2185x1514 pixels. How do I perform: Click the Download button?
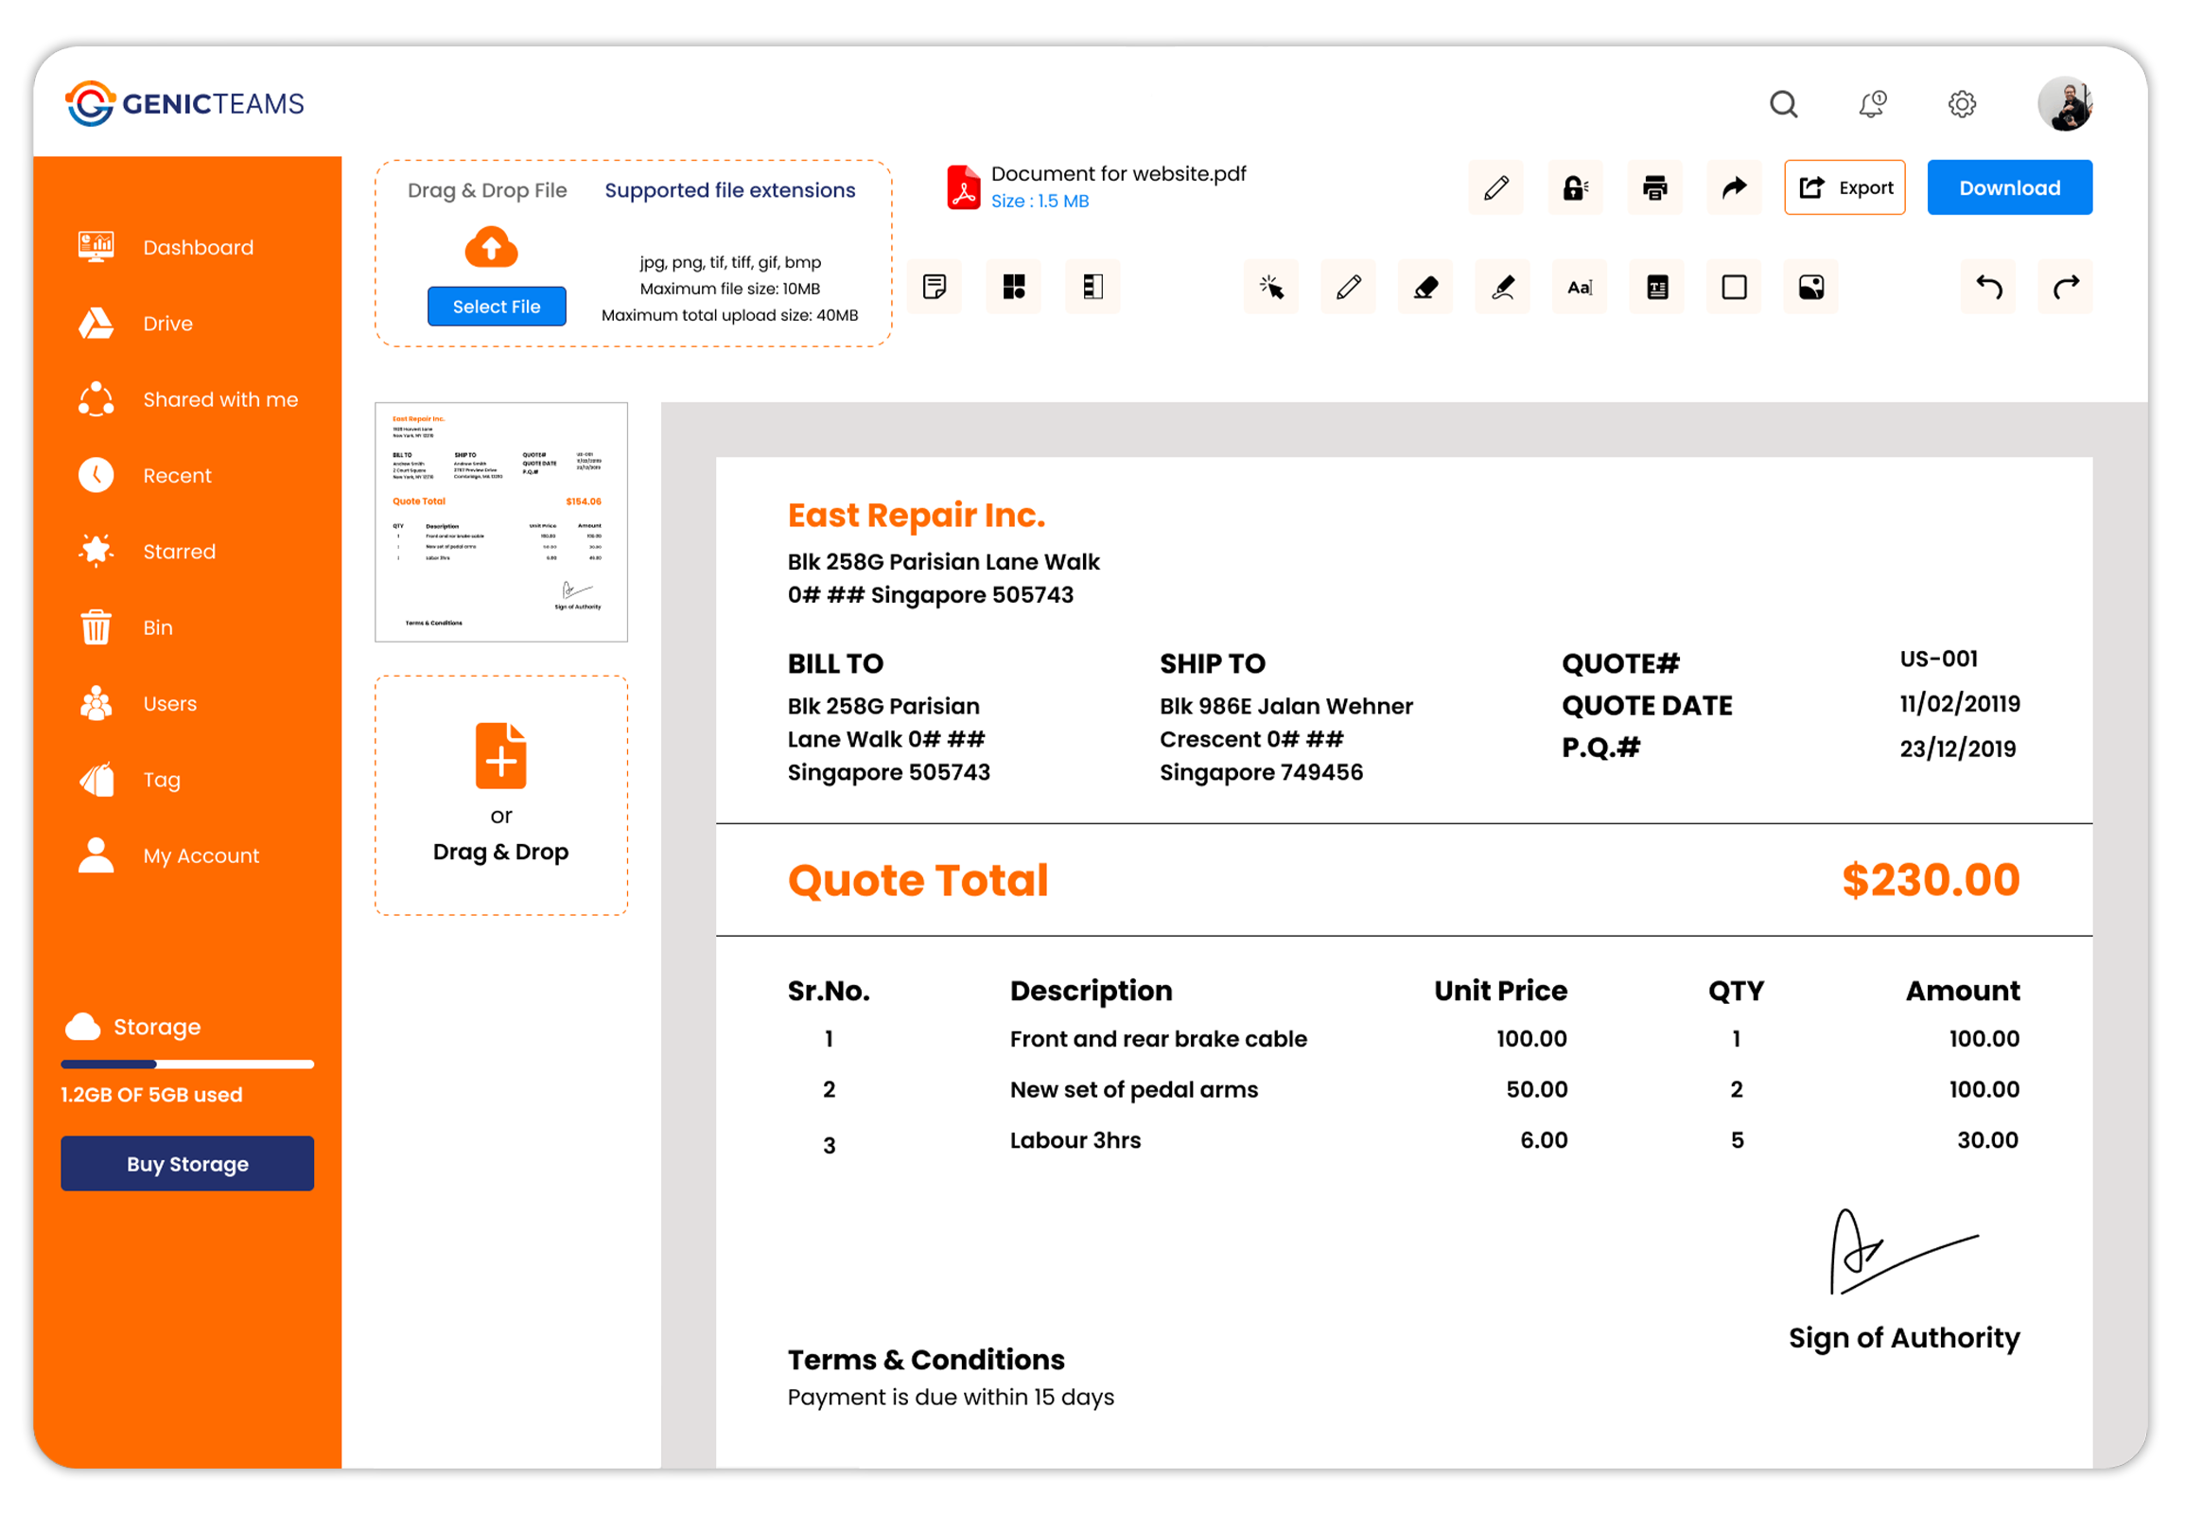click(x=2010, y=187)
